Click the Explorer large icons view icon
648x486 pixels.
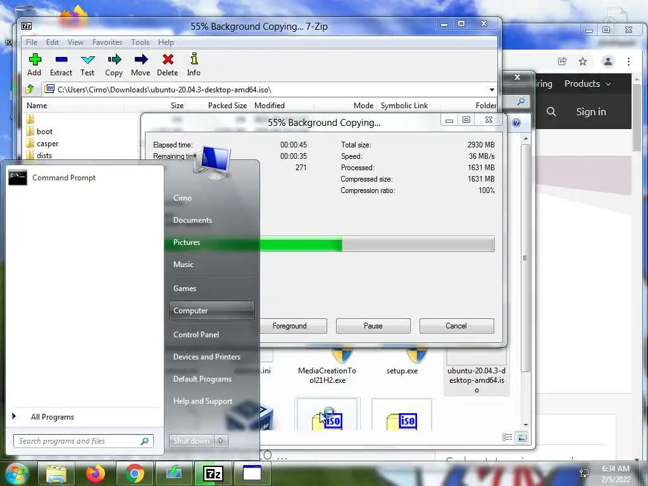click(x=522, y=437)
